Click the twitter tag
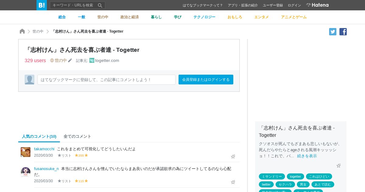Image resolution: width=365 pixels, height=192 pixels. [266, 184]
